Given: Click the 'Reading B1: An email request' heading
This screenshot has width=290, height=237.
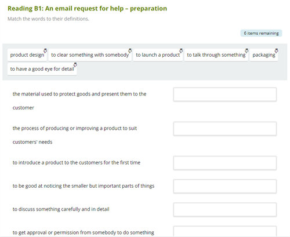Looking at the screenshot, I should (87, 9).
